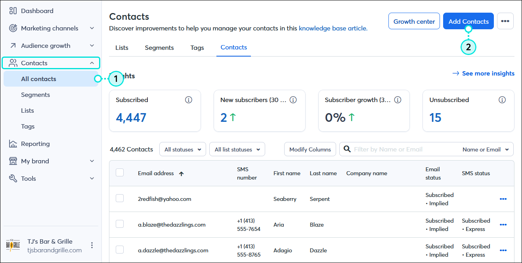
Task: Open actions menu for a.dazzle@thedazzlings.com row
Action: (x=503, y=250)
